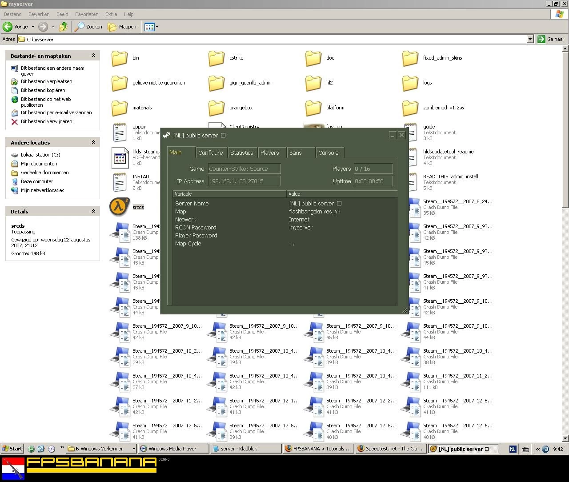Collapse the Andere locaties panel
This screenshot has width=569, height=482.
point(93,142)
